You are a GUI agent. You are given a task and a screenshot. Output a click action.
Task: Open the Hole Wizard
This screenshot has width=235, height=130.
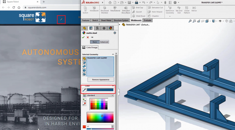click(x=155, y=12)
